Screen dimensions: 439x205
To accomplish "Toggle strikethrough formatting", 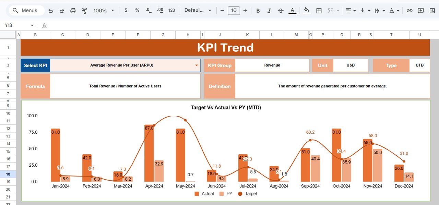I will (281, 11).
